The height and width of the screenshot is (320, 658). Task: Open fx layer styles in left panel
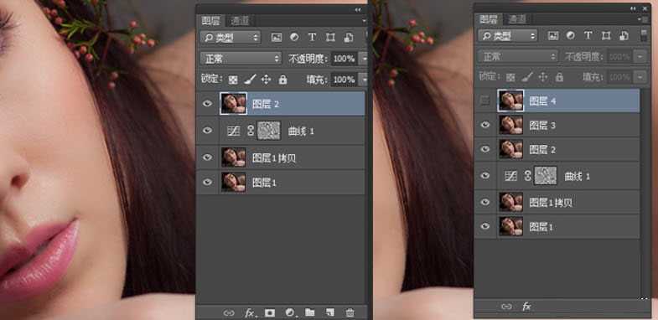coord(251,312)
